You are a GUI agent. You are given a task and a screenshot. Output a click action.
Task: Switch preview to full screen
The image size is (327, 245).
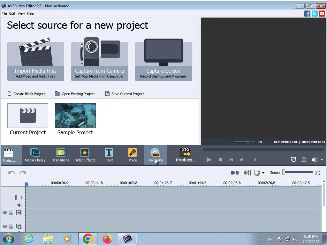[x=293, y=160]
